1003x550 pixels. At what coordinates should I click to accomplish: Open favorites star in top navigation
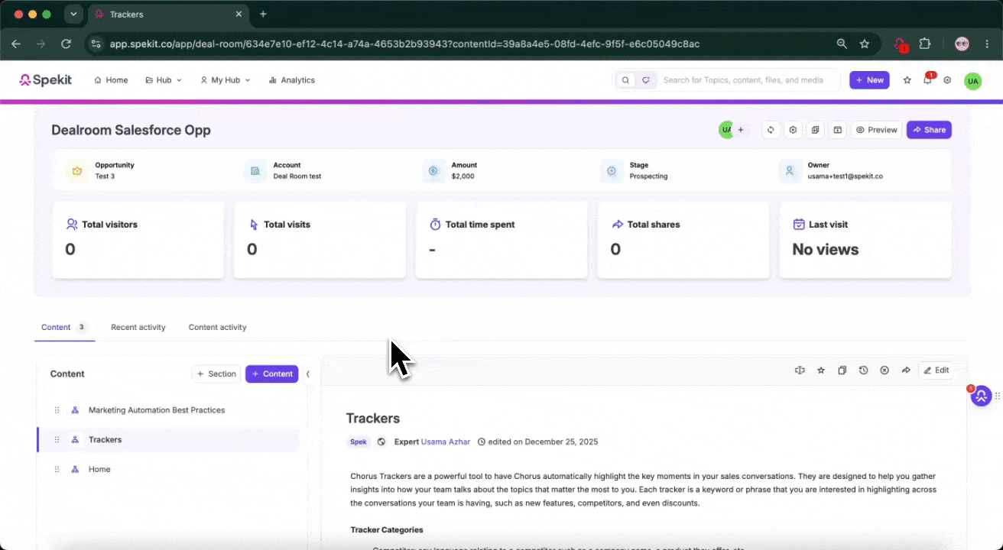click(907, 80)
